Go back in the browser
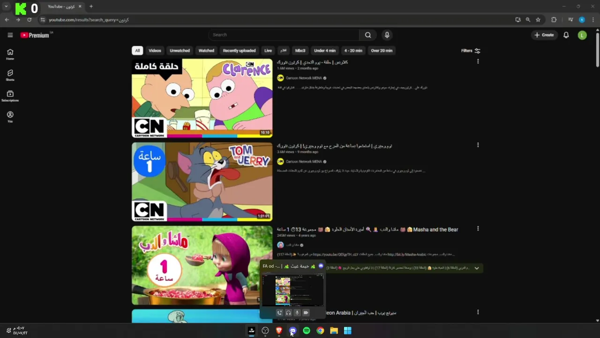The width and height of the screenshot is (600, 338). (7, 20)
